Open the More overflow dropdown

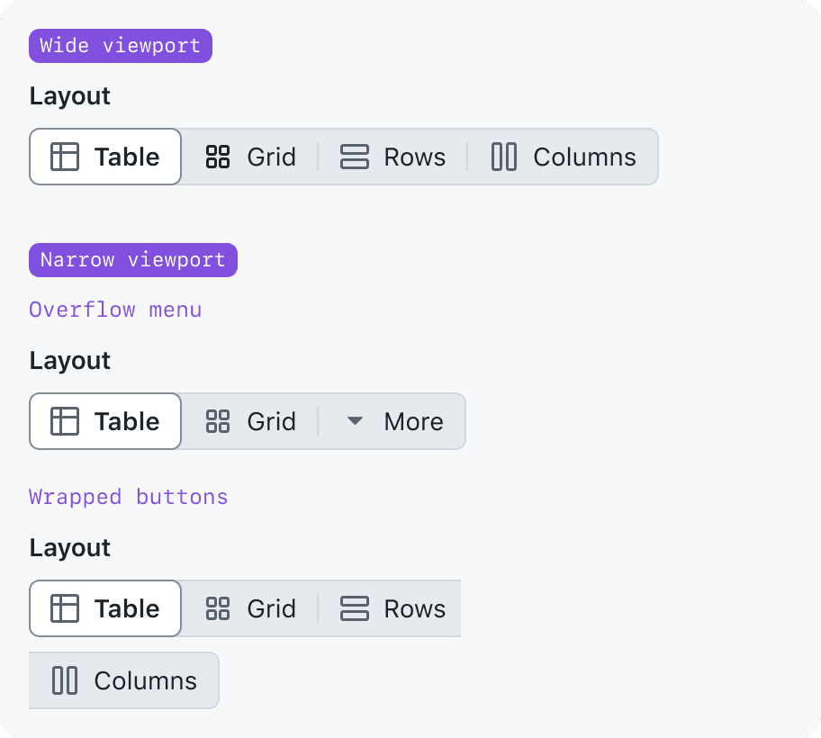[x=413, y=421]
